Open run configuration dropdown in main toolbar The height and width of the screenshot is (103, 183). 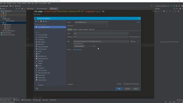click(161, 6)
